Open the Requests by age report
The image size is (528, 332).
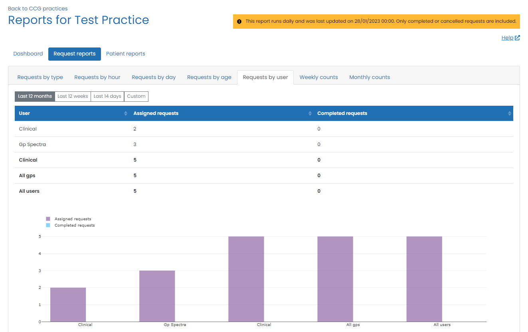point(209,77)
